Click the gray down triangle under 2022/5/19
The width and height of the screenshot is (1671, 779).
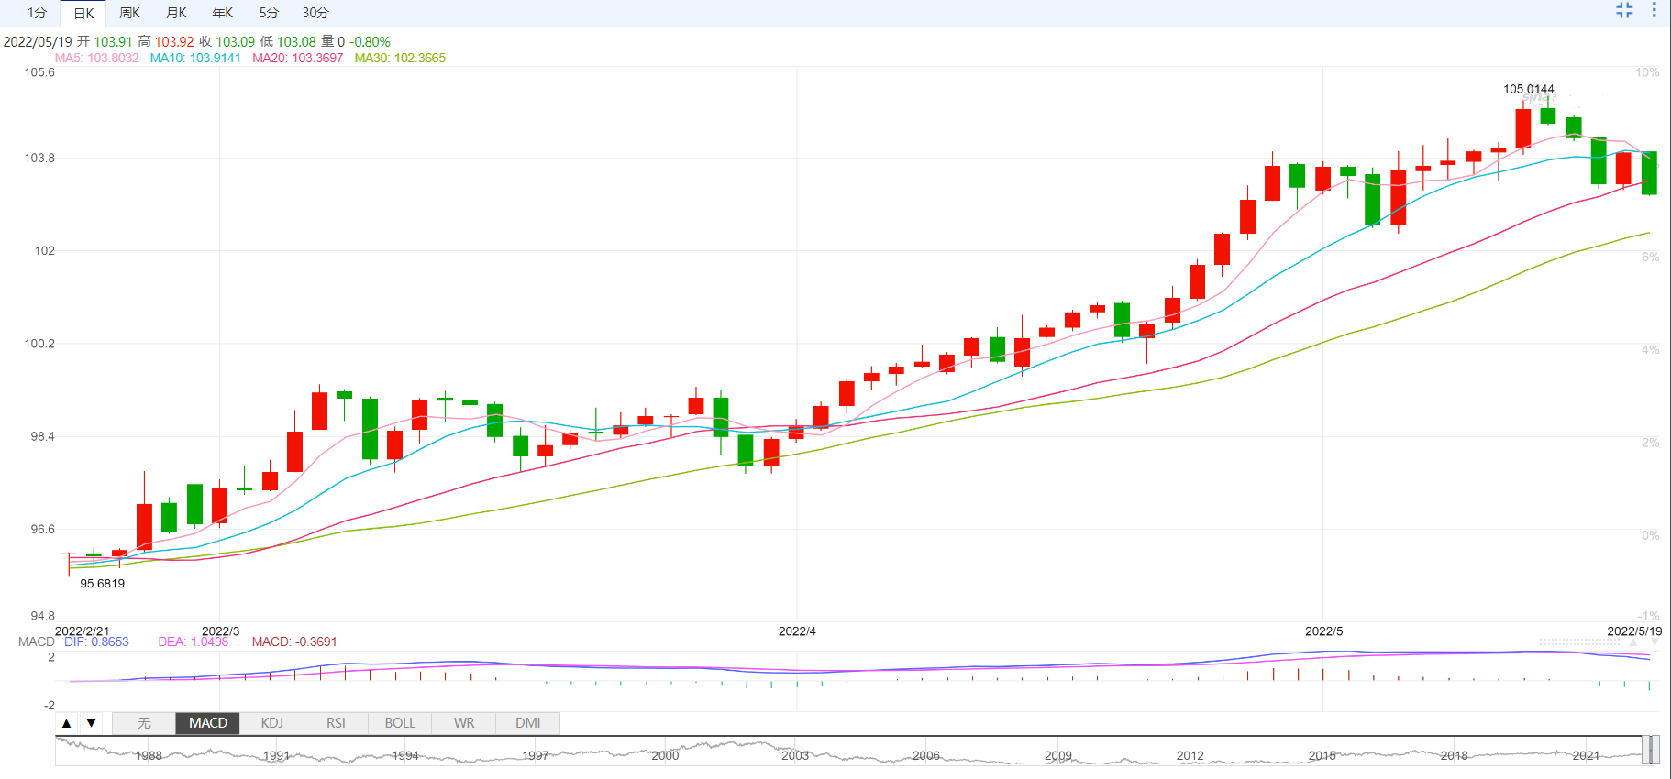click(1654, 642)
